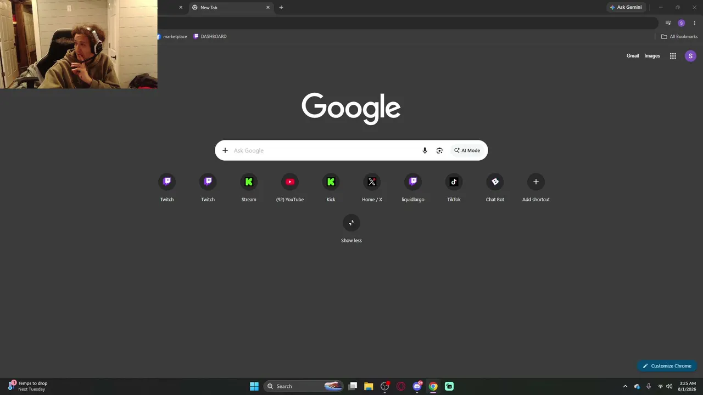This screenshot has width=703, height=395.
Task: Switch to AI Mode in search box
Action: (467, 150)
